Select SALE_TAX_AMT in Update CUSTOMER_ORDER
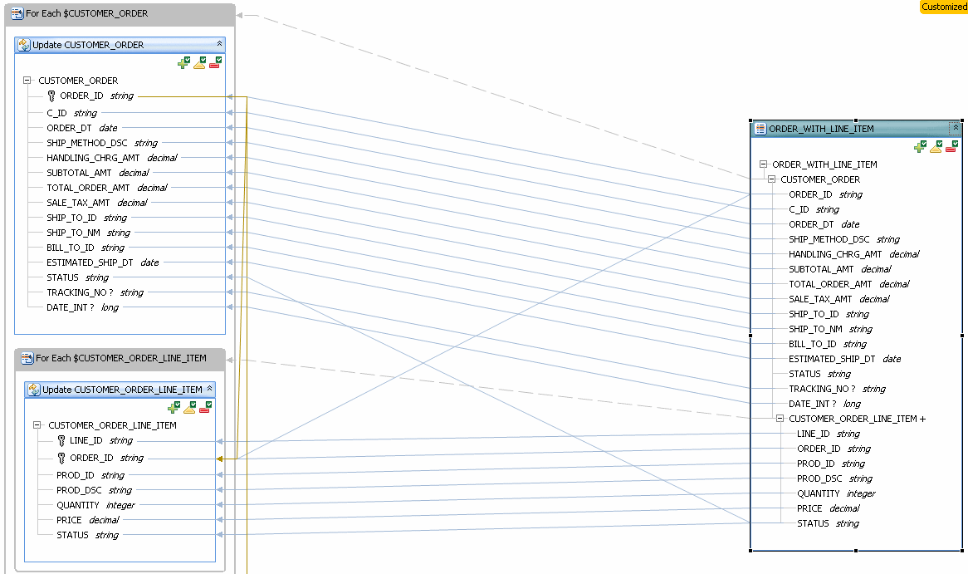The height and width of the screenshot is (574, 968). (97, 203)
